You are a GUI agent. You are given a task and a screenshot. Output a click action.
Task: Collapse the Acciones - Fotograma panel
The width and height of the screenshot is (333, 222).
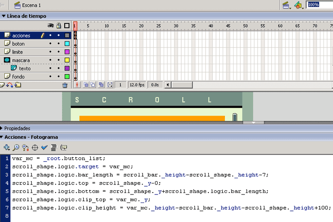click(31, 137)
